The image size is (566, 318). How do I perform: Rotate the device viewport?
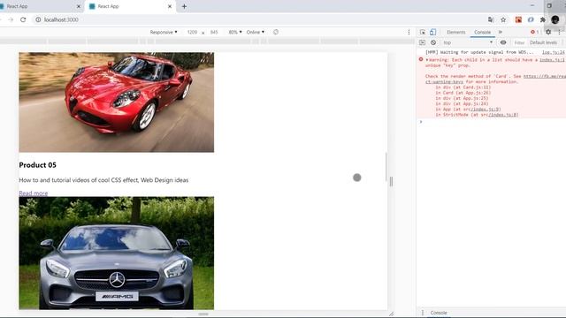click(x=276, y=32)
